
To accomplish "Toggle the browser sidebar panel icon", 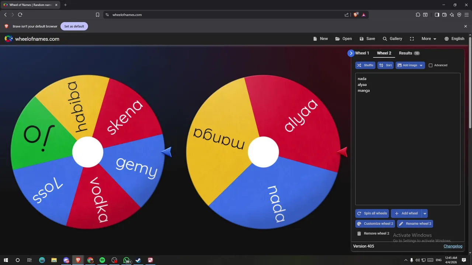I will click(x=437, y=15).
